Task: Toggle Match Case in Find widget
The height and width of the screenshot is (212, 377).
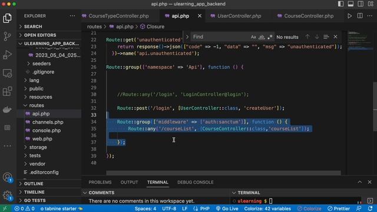Action: click(253, 37)
